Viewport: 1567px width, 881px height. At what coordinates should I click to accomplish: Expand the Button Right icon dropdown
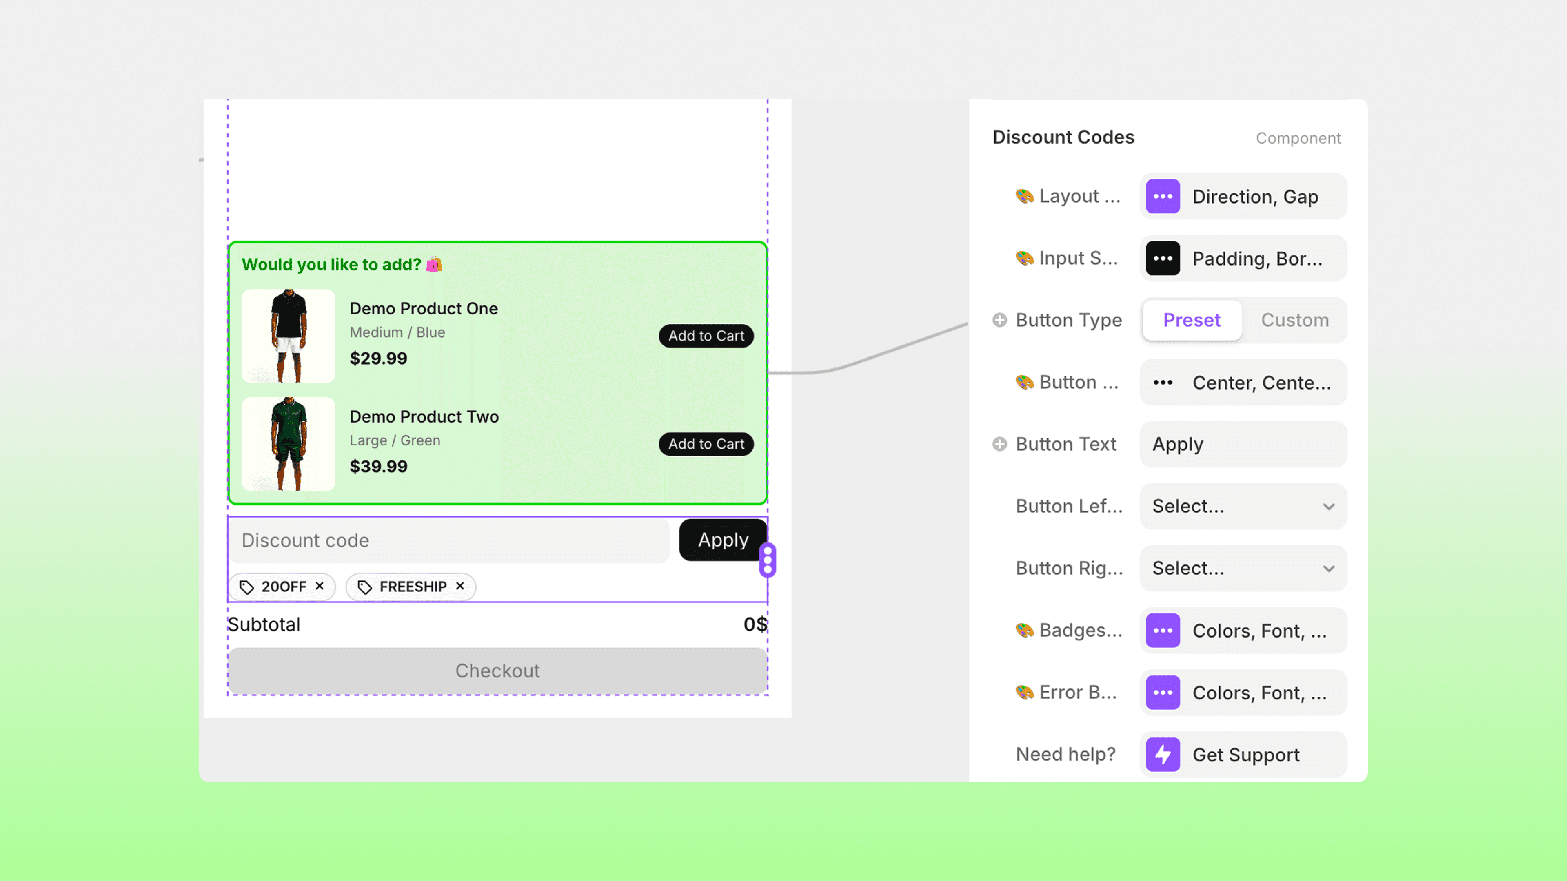click(x=1243, y=568)
